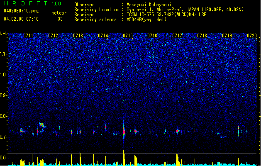Click the 0.8 frequency axis label

3,116
